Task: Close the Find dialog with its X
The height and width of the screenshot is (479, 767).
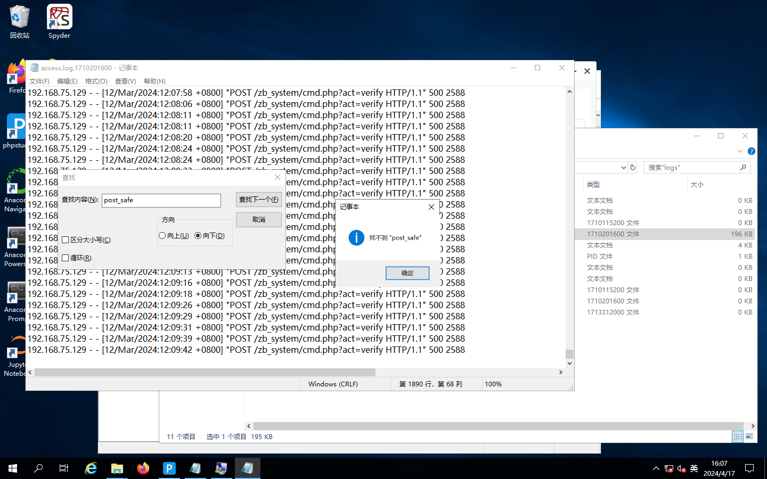Action: pyautogui.click(x=278, y=177)
